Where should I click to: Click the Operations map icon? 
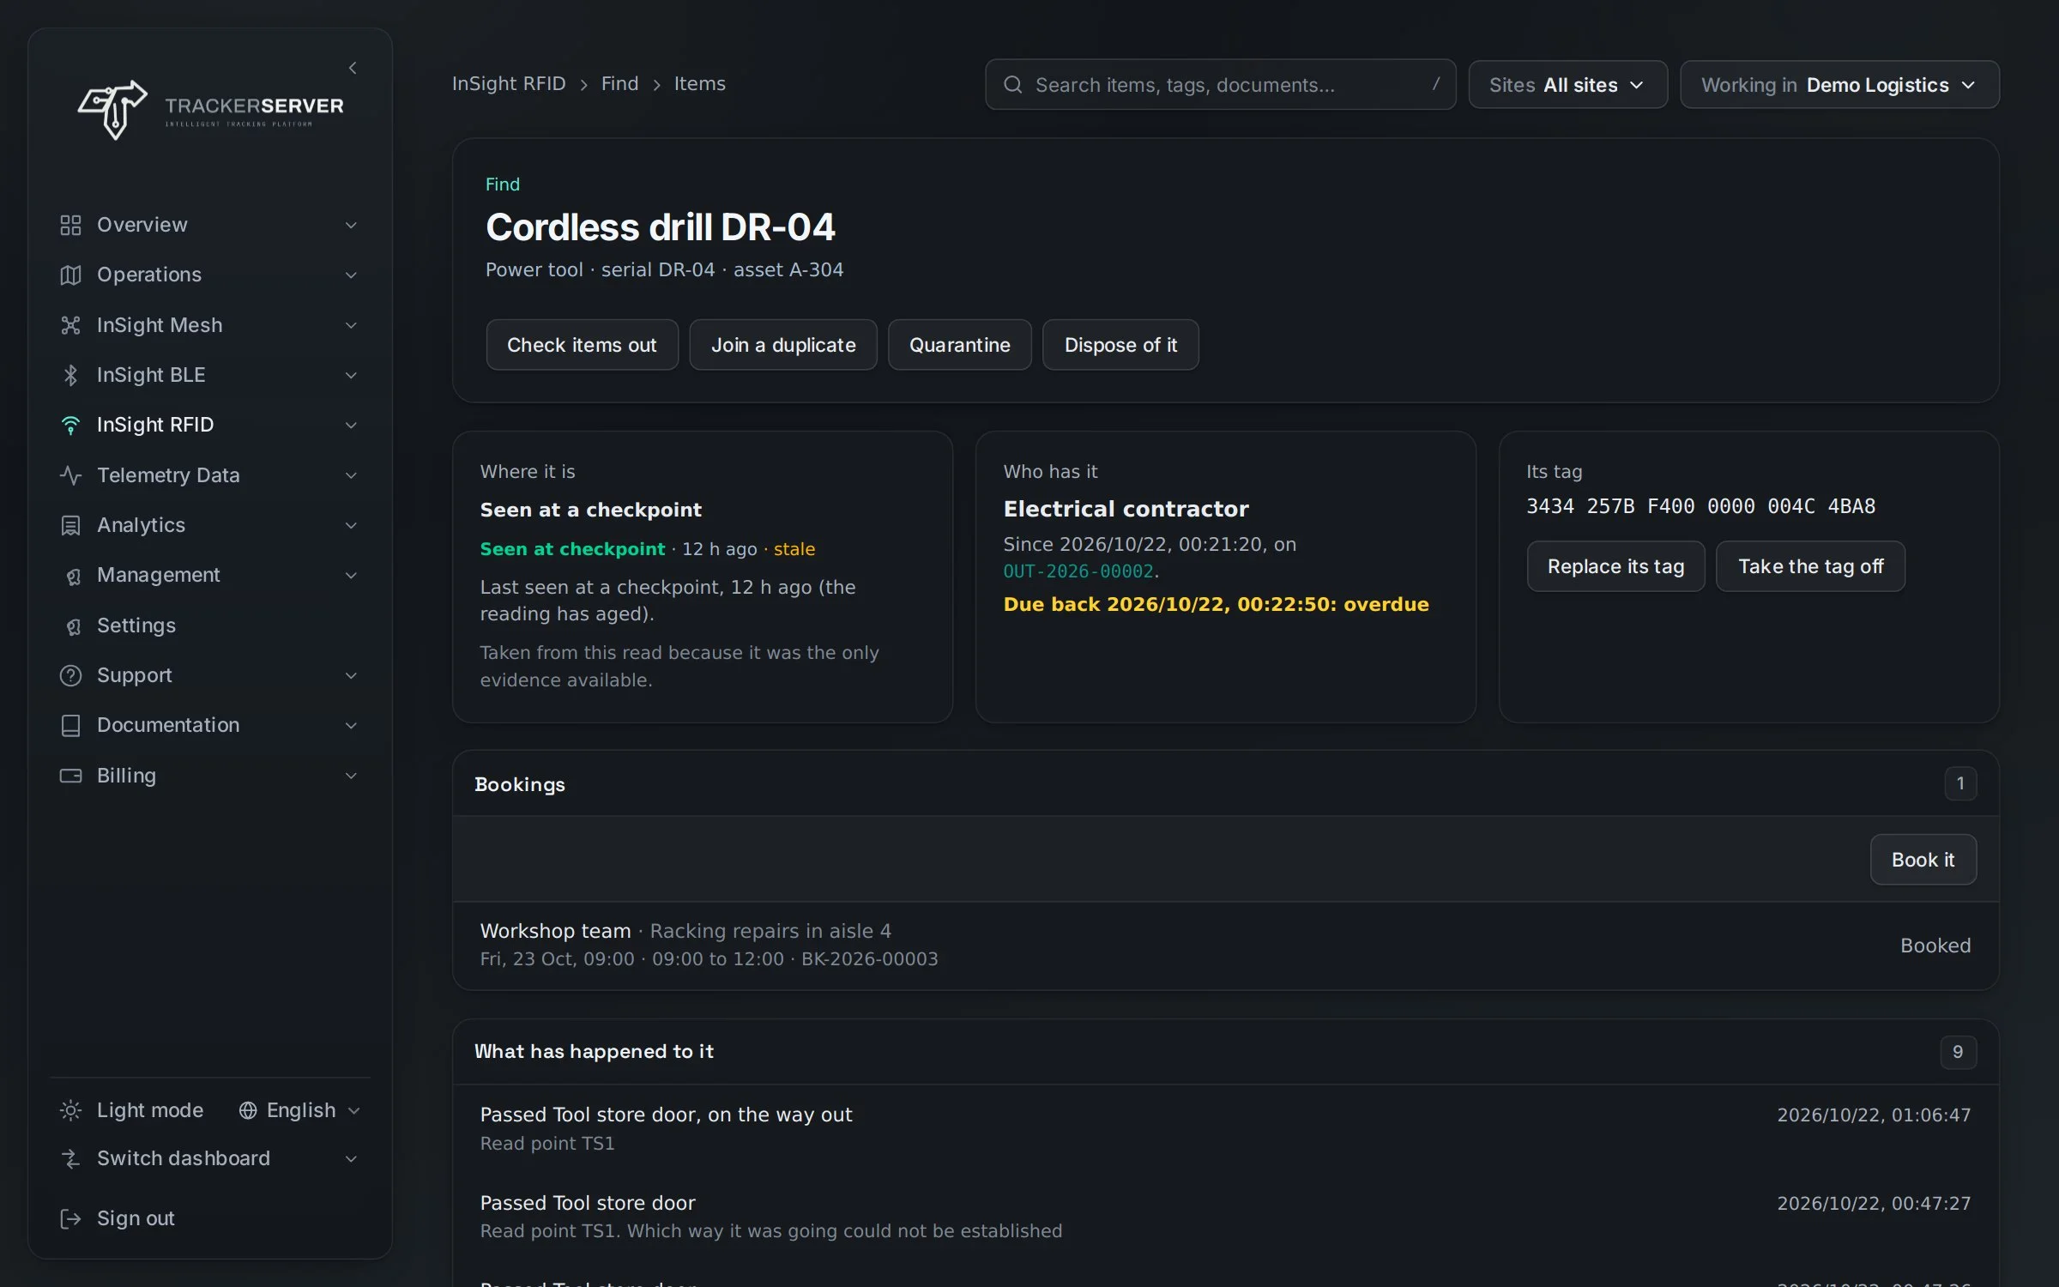click(70, 275)
